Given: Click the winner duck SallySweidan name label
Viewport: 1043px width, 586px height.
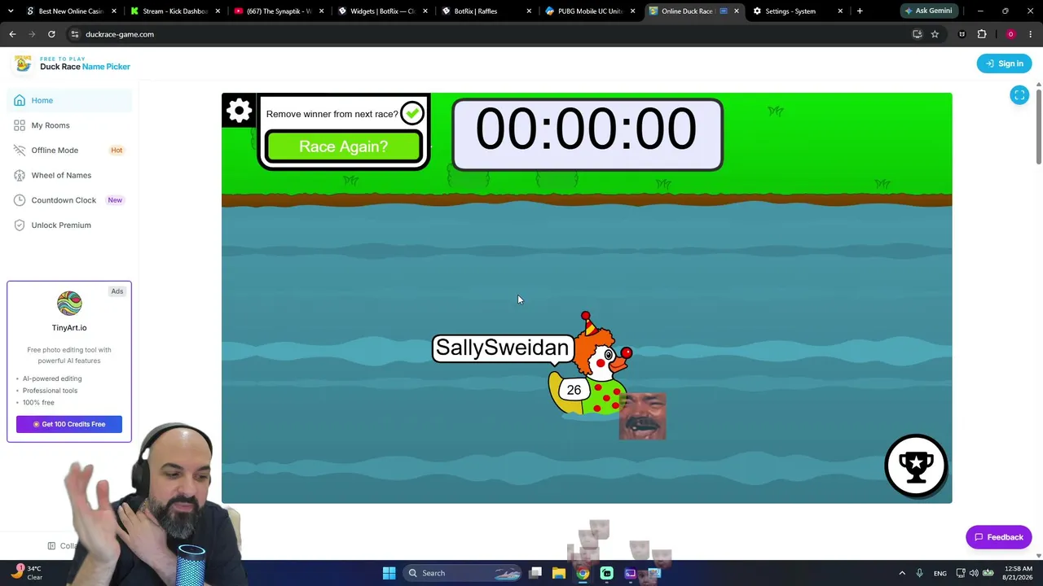Looking at the screenshot, I should (x=502, y=348).
